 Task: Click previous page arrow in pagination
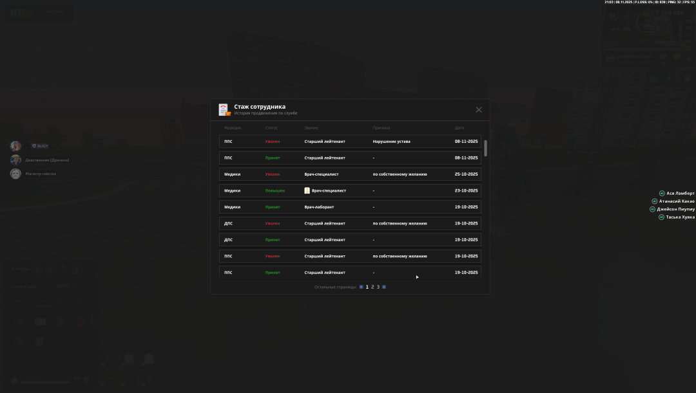click(362, 287)
